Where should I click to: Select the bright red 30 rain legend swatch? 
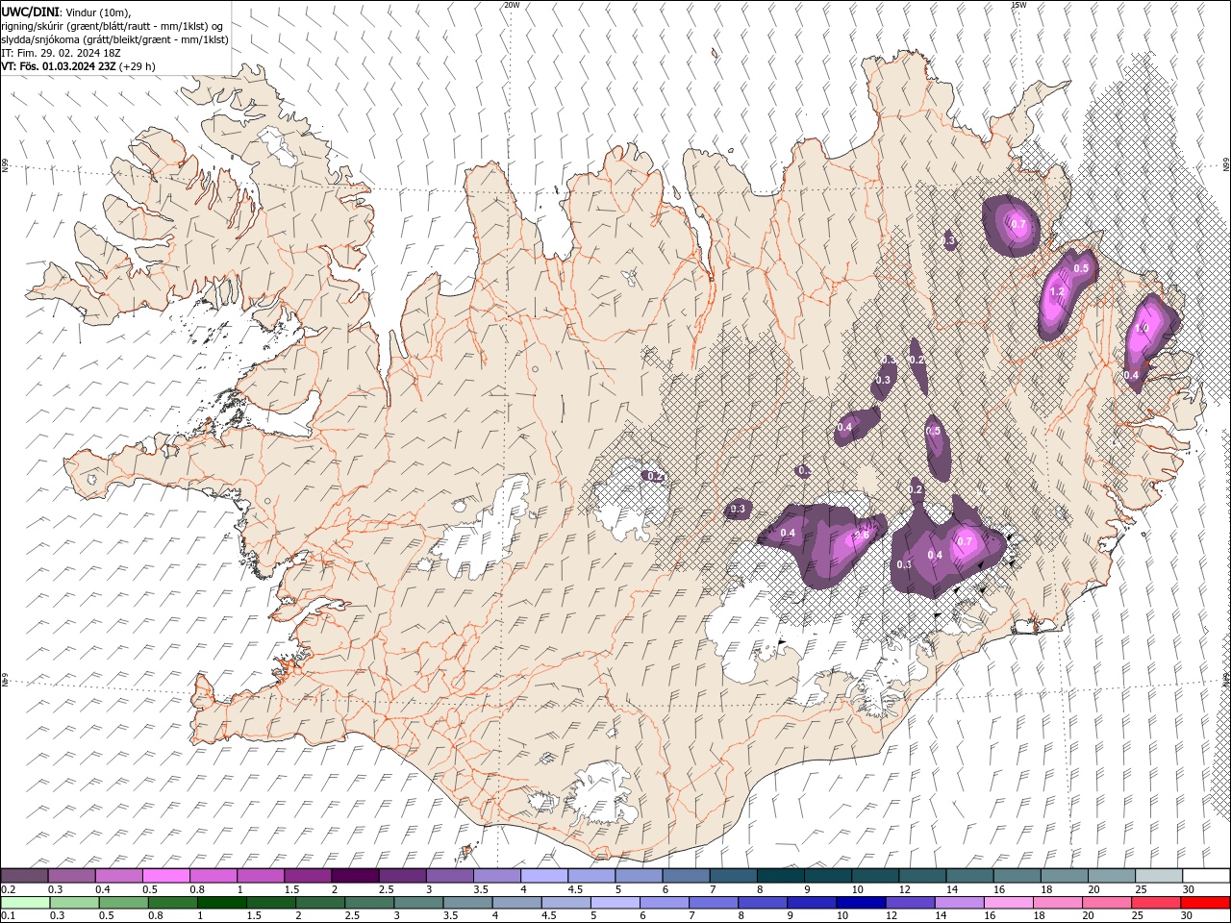(1204, 903)
